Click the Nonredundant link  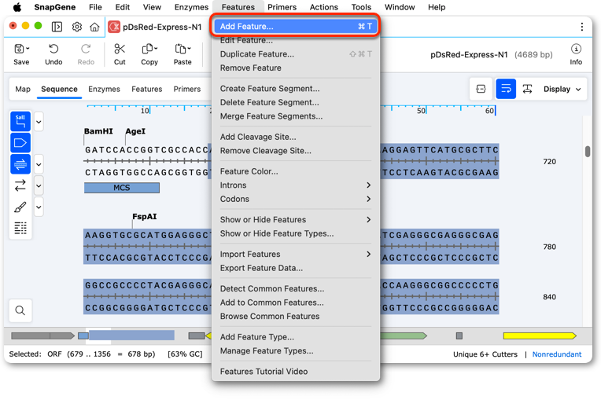(556, 354)
